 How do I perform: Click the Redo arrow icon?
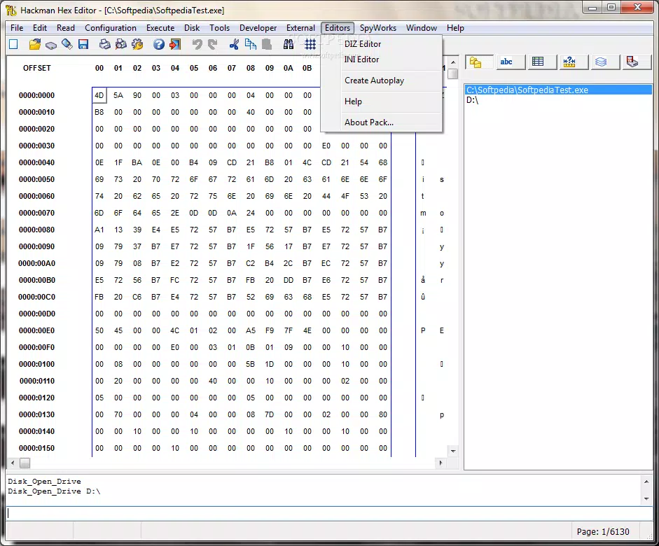(213, 44)
